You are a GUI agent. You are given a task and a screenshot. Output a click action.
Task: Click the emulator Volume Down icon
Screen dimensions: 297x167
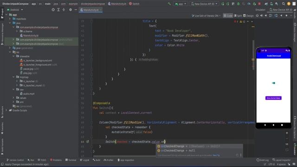(266, 16)
